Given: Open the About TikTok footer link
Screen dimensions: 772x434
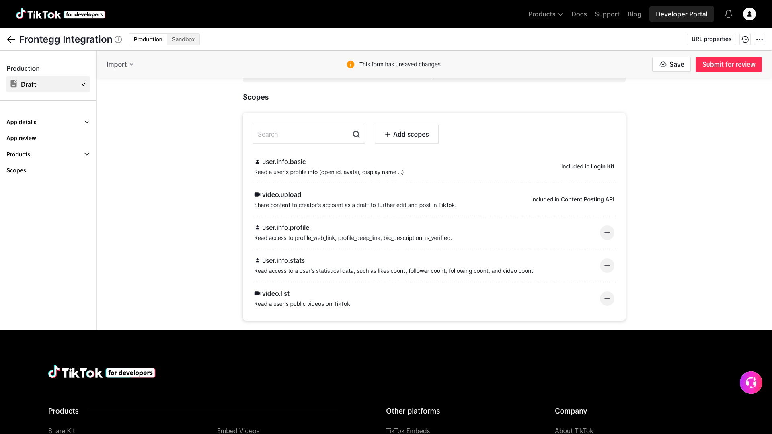Looking at the screenshot, I should click(x=574, y=430).
